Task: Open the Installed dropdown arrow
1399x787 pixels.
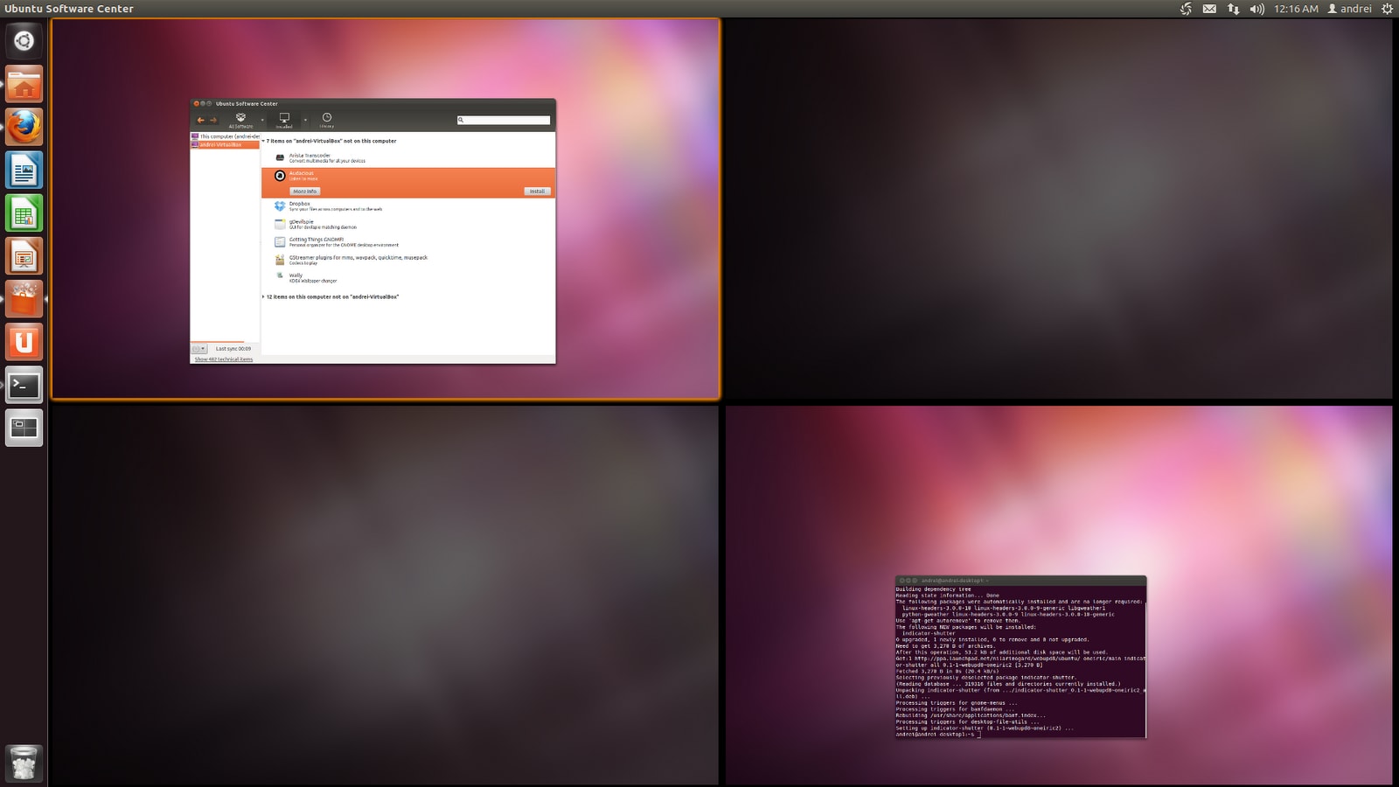Action: click(x=305, y=121)
